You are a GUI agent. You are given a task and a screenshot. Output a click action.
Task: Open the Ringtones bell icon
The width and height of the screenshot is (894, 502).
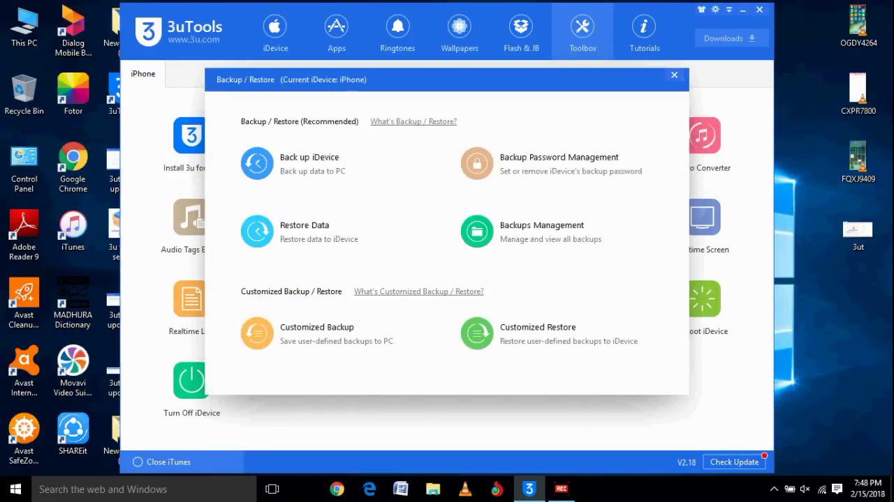coord(397,27)
